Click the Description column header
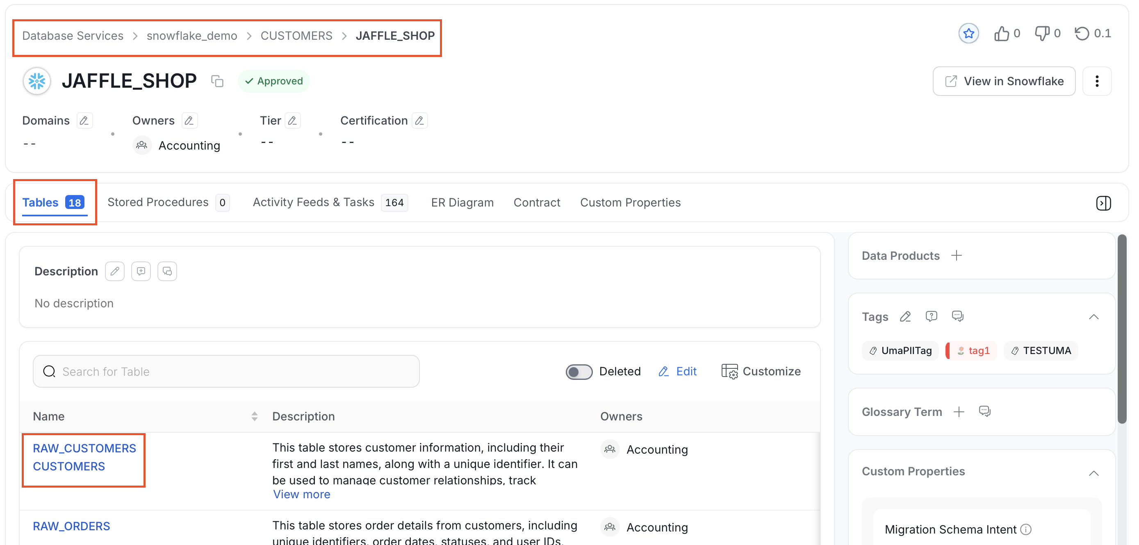 pyautogui.click(x=303, y=416)
